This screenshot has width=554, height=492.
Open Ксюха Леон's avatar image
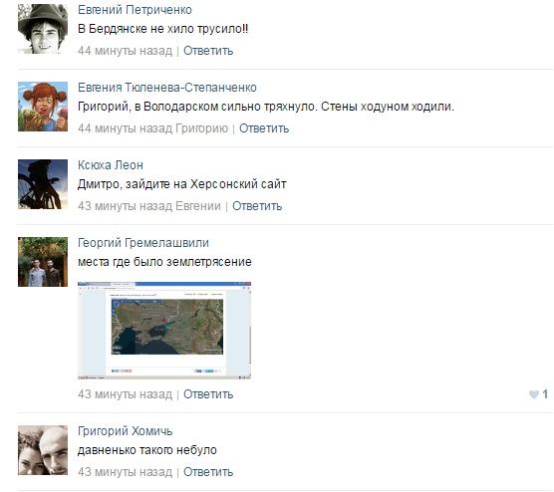(x=43, y=184)
